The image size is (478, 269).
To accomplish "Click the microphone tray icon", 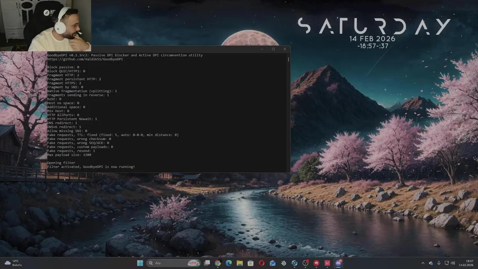I will [x=439, y=263].
